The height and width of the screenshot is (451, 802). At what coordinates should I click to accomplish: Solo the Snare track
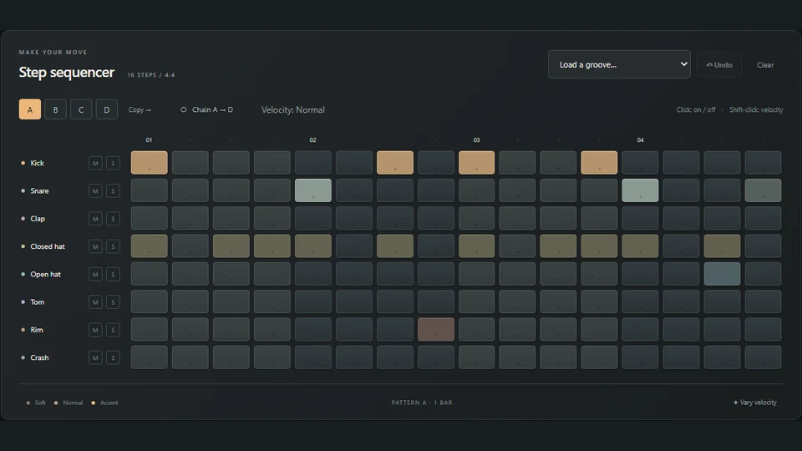click(113, 190)
